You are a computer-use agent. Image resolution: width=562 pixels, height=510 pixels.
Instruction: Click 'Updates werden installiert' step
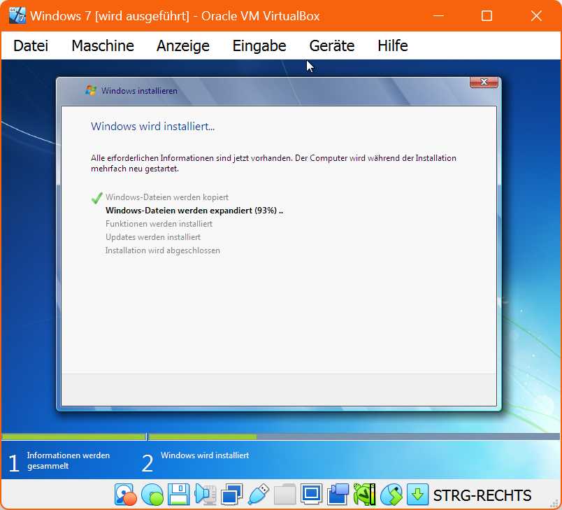153,237
